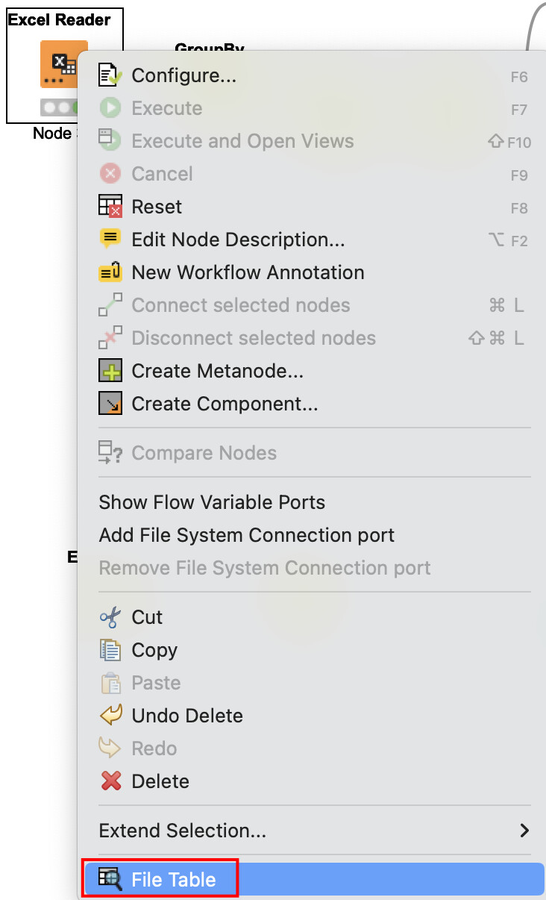Screen dimensions: 546x900
Task: Open the File Table output view
Action: 173,880
